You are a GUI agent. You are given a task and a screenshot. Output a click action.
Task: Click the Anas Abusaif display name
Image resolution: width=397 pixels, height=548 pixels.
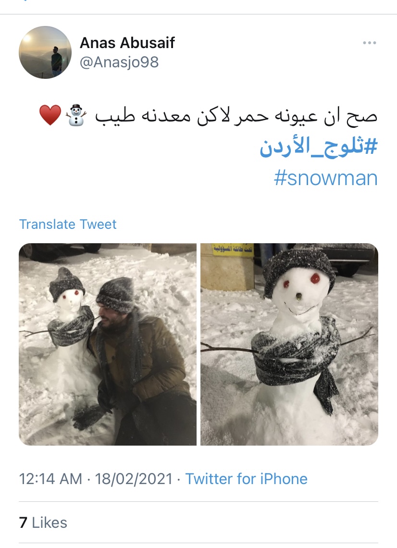(x=127, y=43)
